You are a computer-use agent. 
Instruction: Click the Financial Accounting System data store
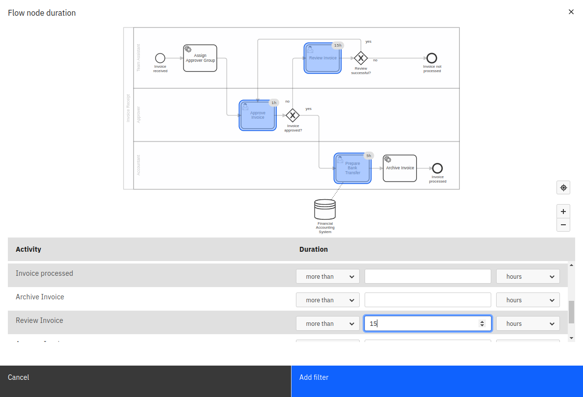click(325, 209)
